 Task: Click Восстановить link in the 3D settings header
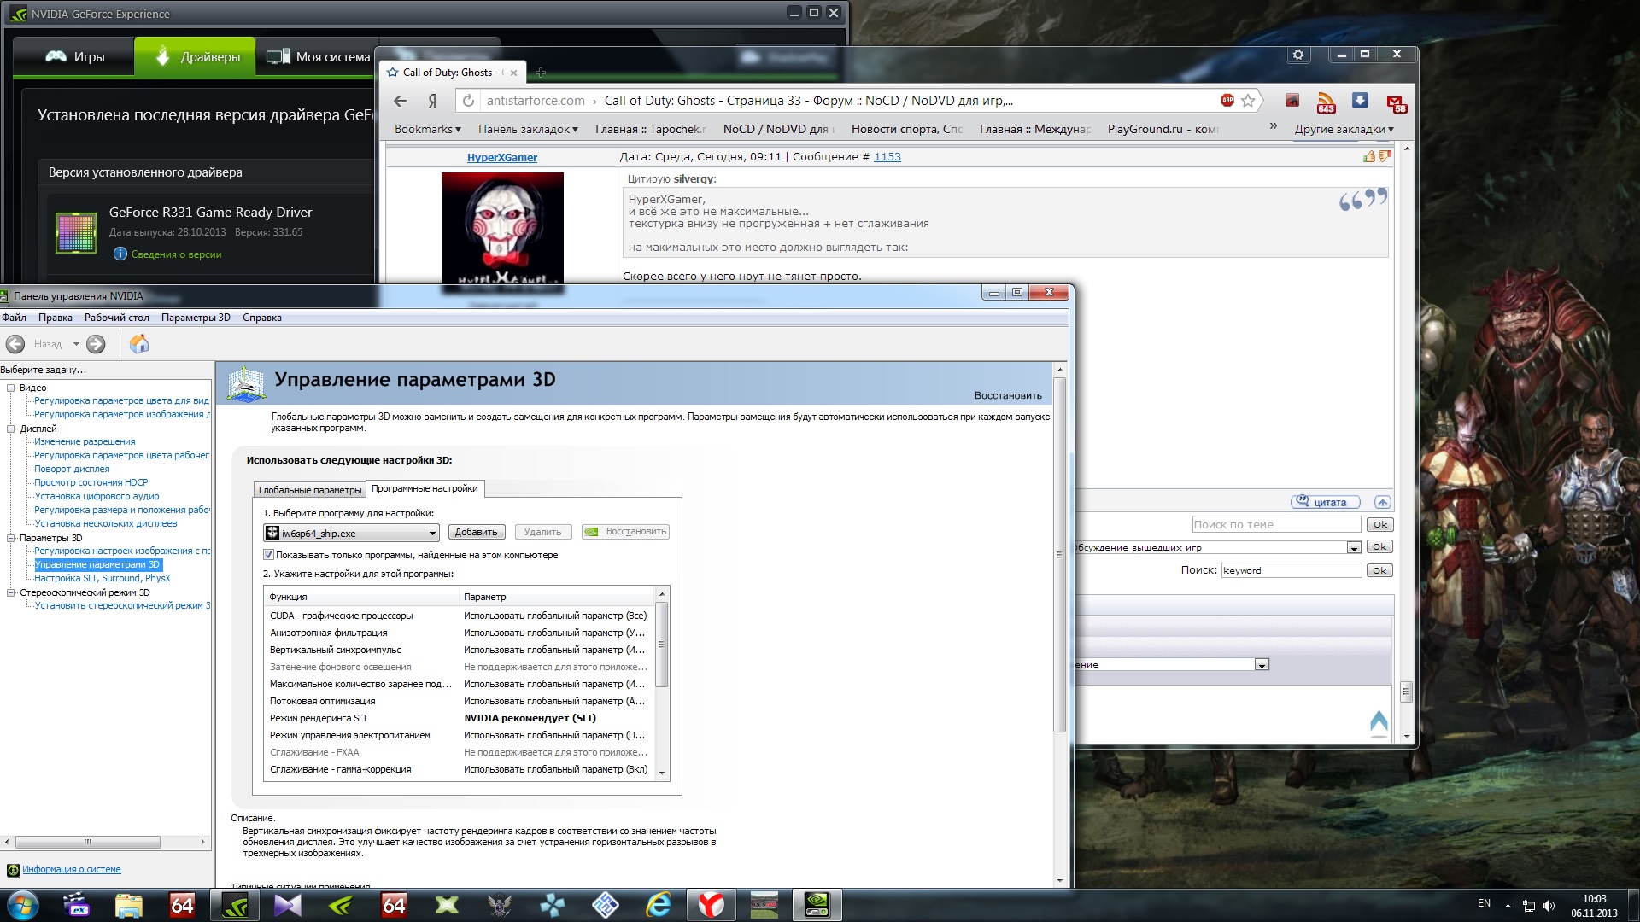[x=1008, y=395]
